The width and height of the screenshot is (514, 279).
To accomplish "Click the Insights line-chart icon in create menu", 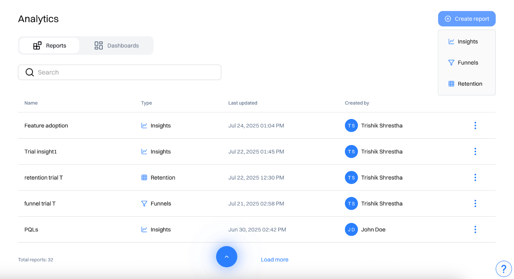I will point(451,42).
